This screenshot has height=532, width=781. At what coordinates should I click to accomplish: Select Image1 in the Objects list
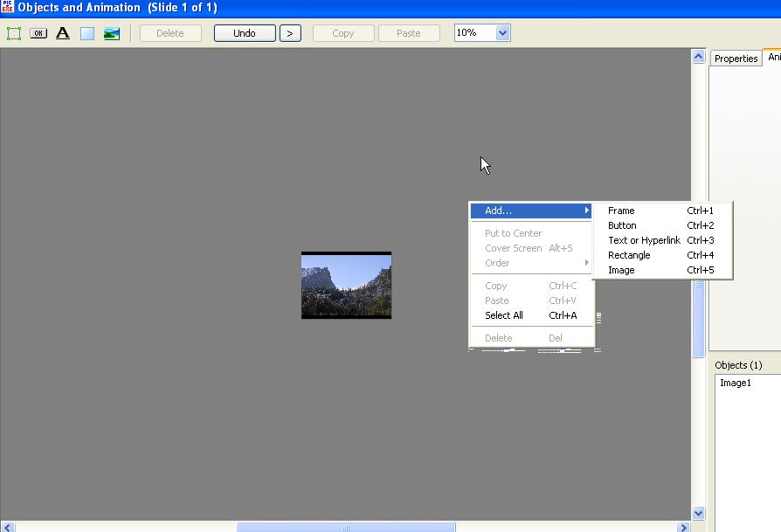736,383
